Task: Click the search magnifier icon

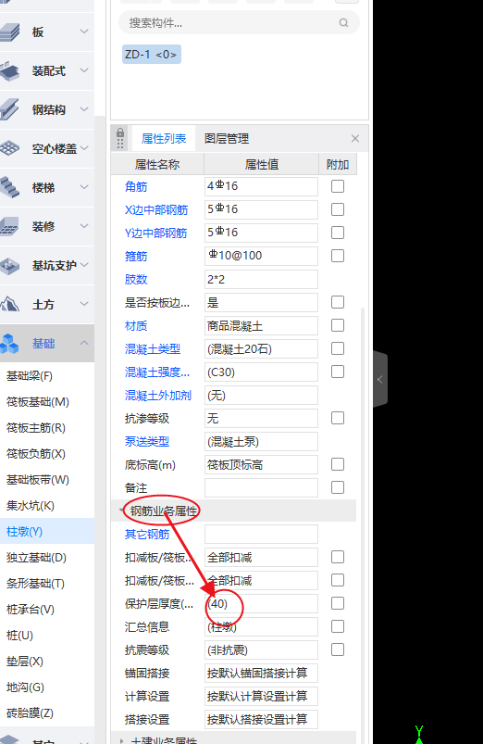Action: (343, 23)
